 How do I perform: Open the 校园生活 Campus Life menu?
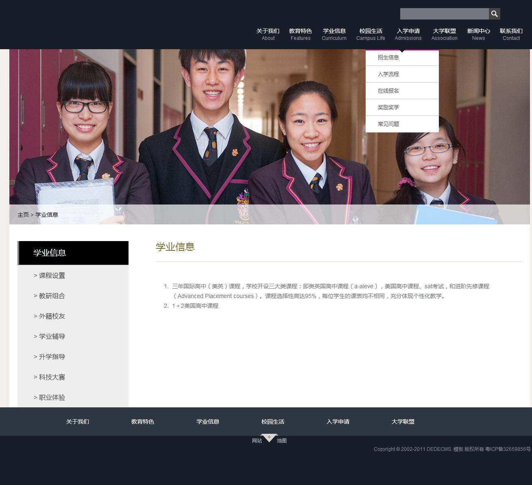point(371,34)
